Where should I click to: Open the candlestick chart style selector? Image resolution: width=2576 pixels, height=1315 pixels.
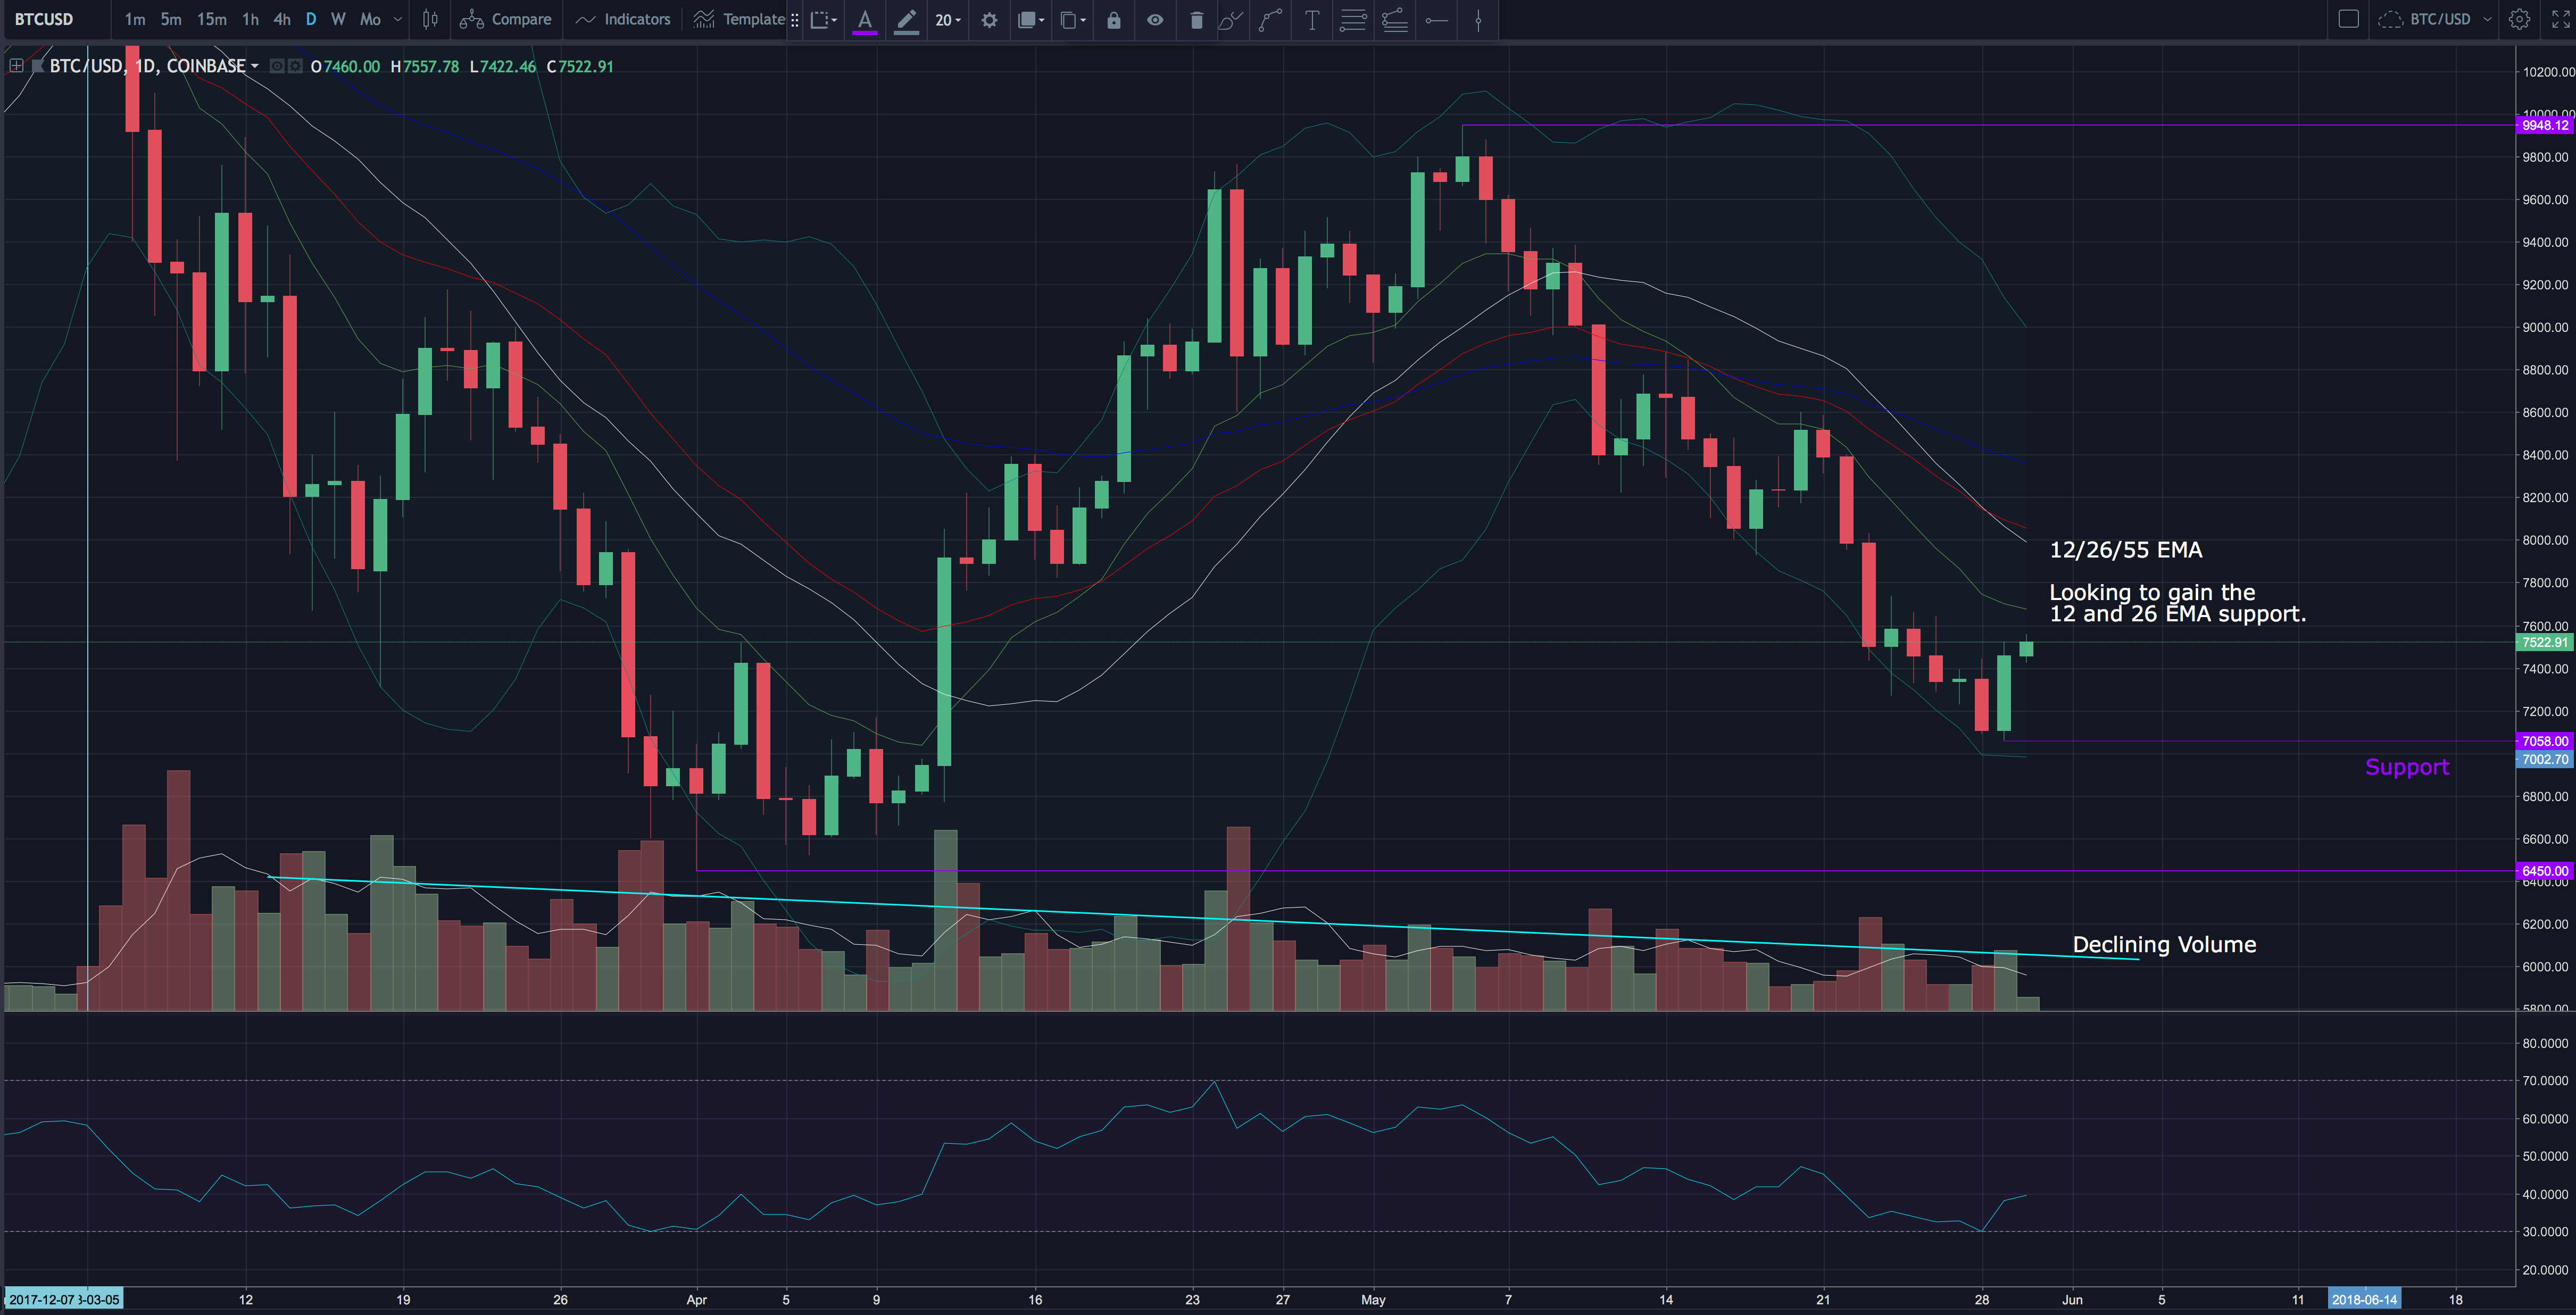tap(430, 19)
